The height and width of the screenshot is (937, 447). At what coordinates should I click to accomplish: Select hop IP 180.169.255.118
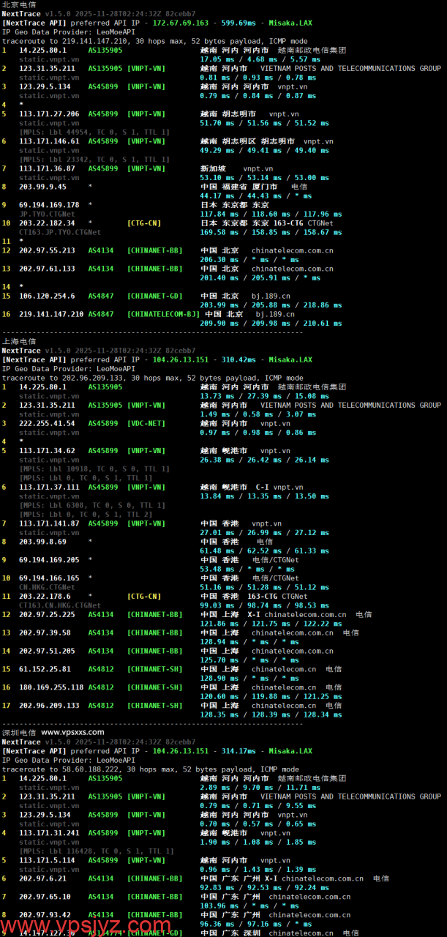click(51, 687)
